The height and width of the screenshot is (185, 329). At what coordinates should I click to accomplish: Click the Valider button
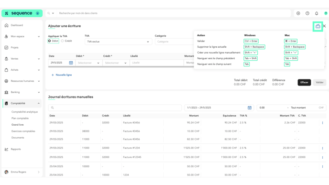point(319,82)
